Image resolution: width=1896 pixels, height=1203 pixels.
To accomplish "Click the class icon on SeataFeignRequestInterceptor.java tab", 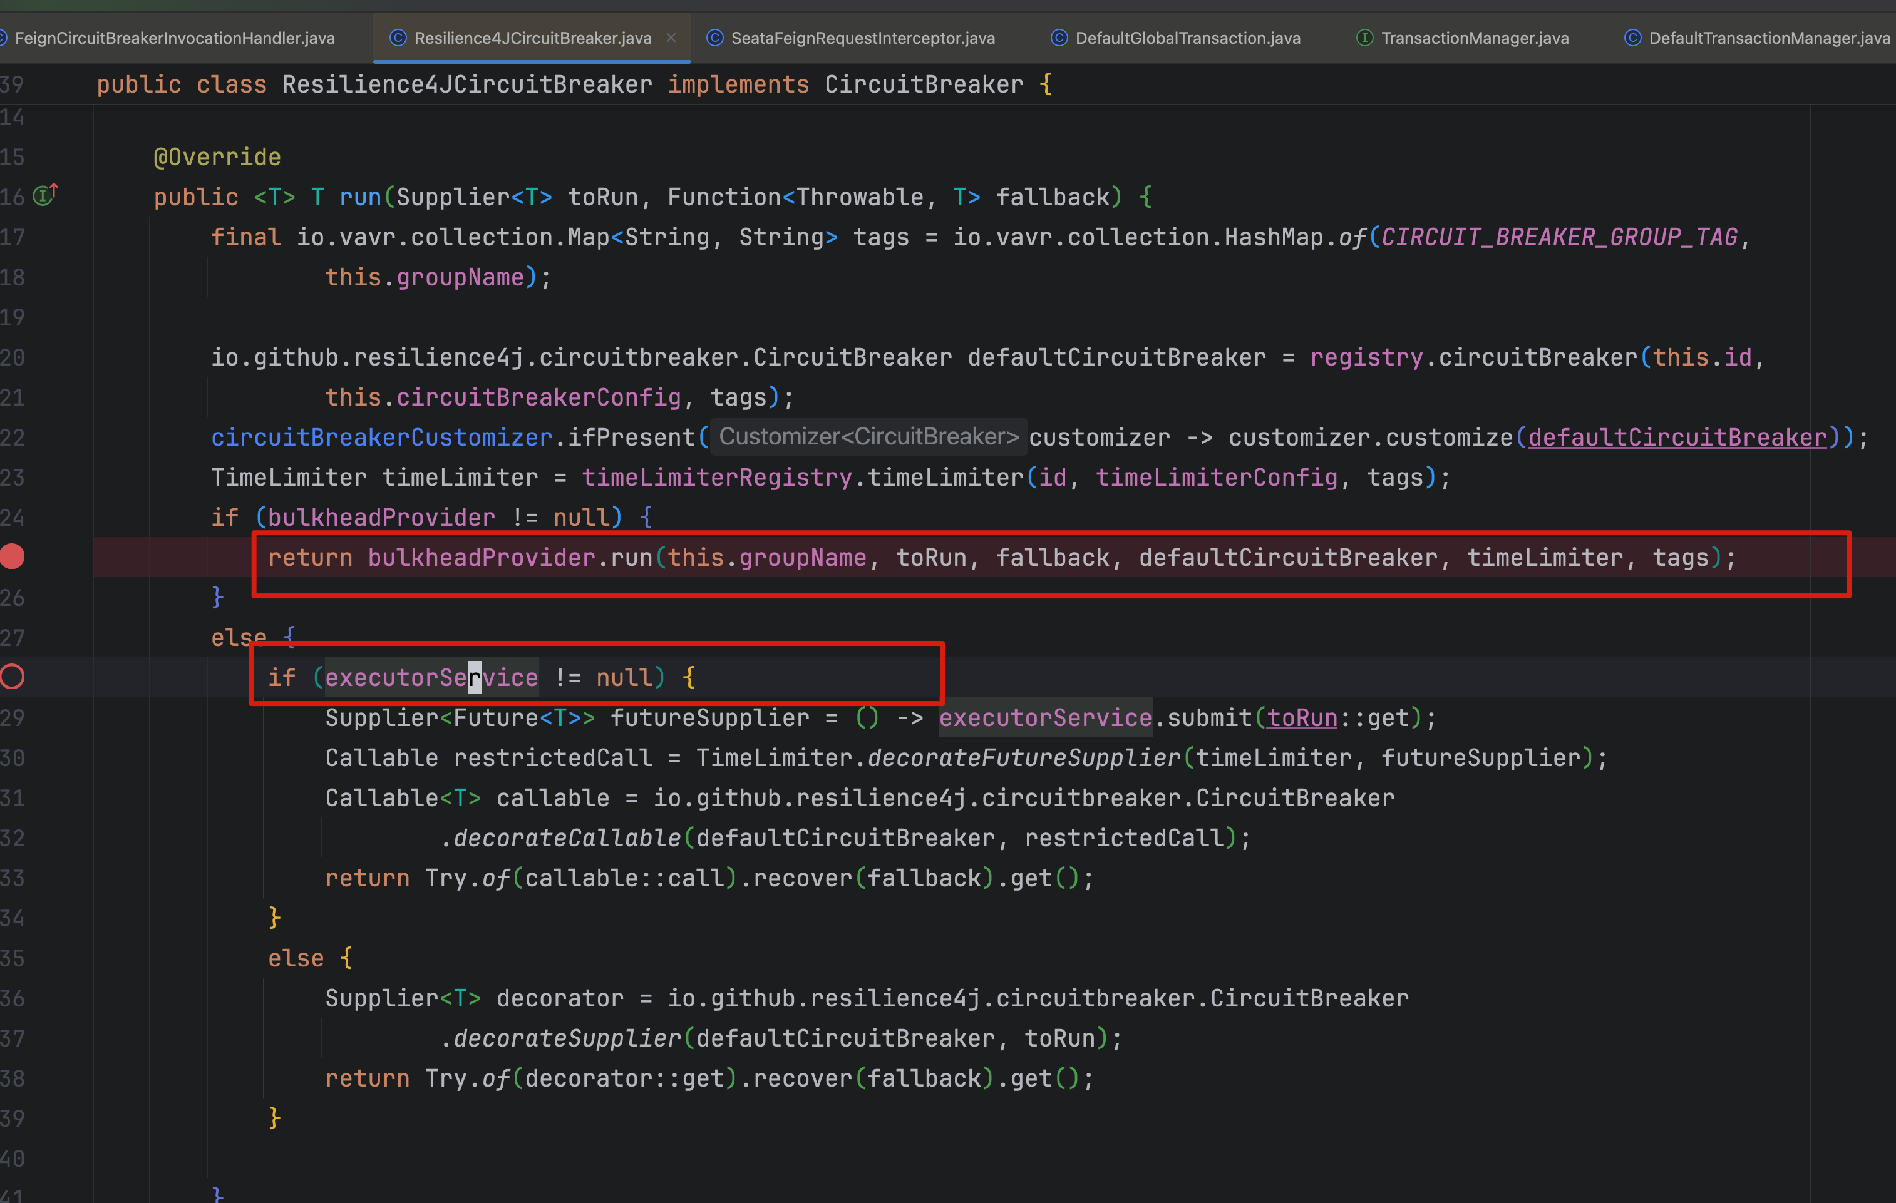I will [x=715, y=38].
